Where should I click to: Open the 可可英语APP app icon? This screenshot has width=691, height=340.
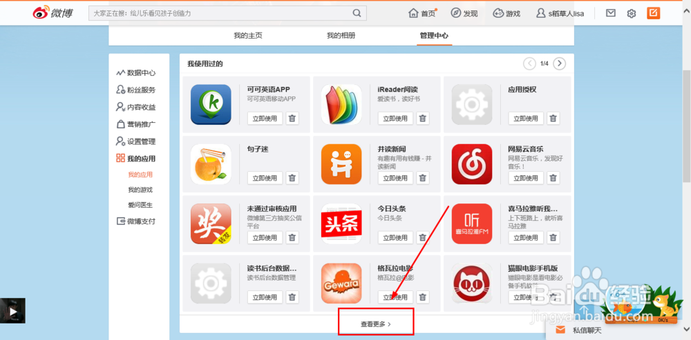pyautogui.click(x=211, y=105)
